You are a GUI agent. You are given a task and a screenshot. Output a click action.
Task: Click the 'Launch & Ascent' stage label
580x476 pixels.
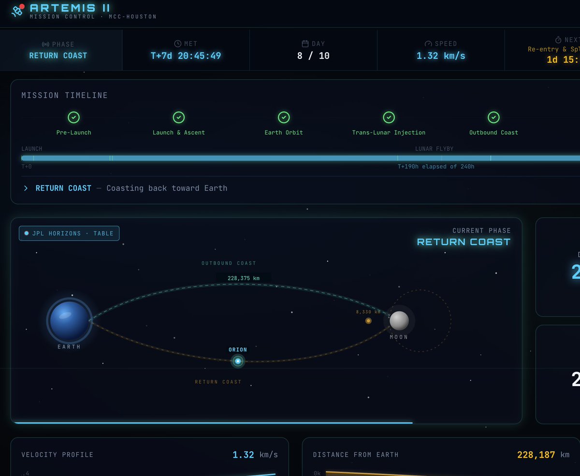(179, 132)
